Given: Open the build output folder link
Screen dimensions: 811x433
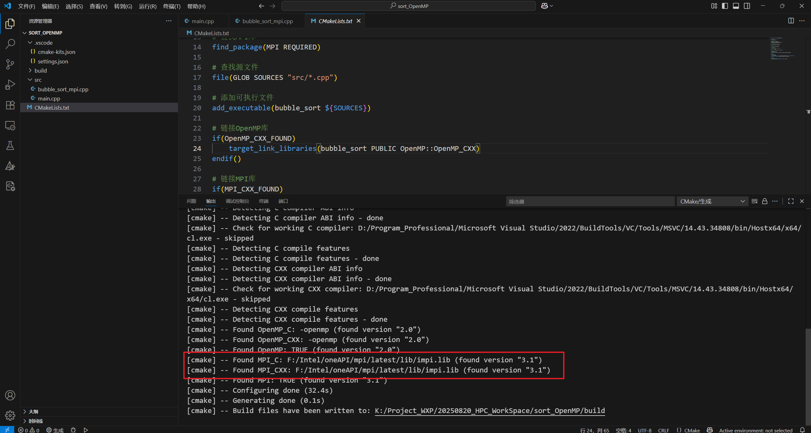Looking at the screenshot, I should tap(489, 411).
